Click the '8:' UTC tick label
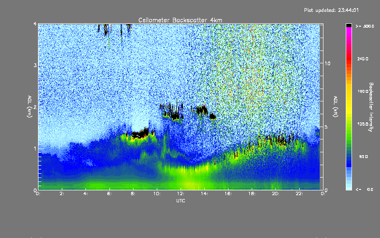The height and width of the screenshot is (238, 380). [133, 194]
